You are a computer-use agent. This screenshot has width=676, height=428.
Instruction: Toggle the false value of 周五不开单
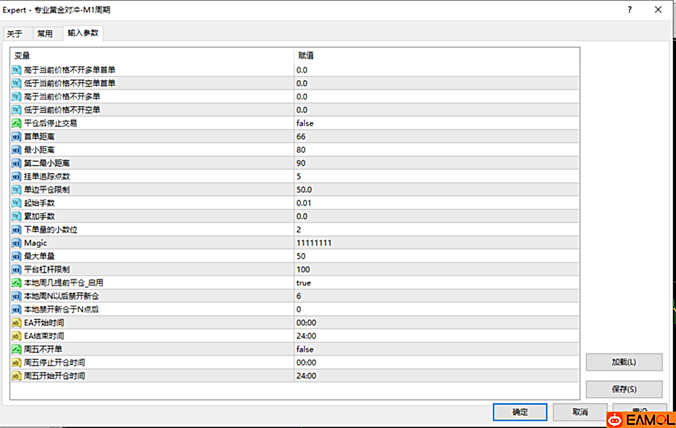(x=305, y=349)
